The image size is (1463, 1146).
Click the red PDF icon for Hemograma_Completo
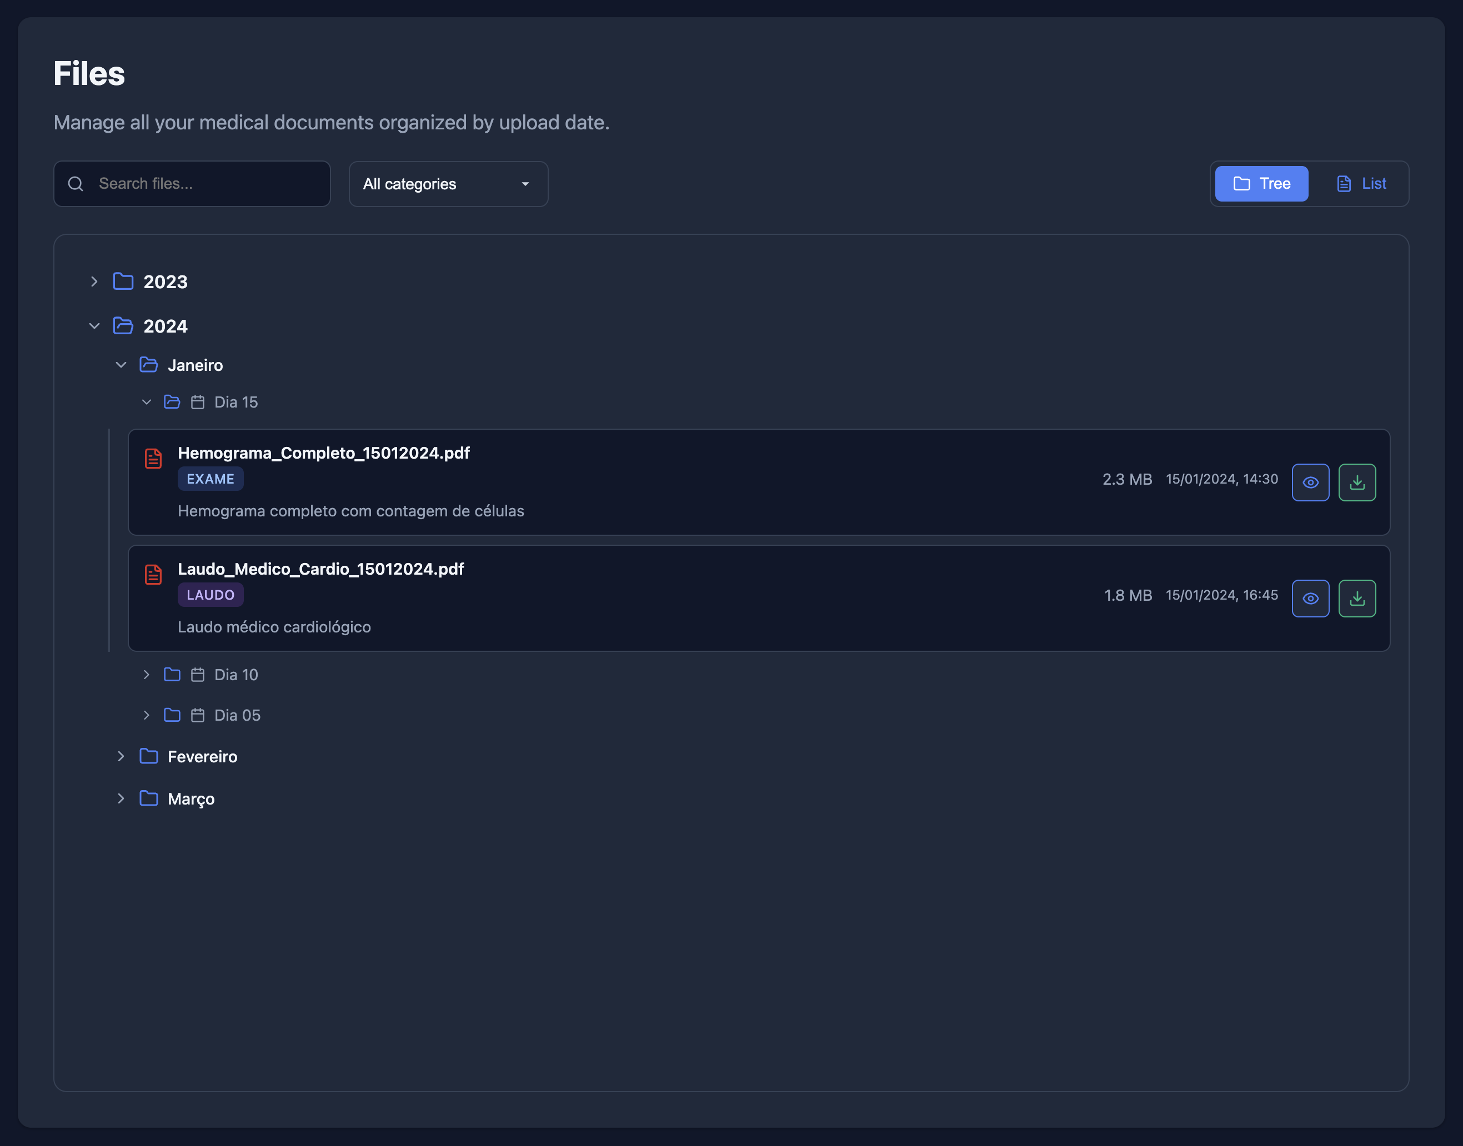point(153,458)
